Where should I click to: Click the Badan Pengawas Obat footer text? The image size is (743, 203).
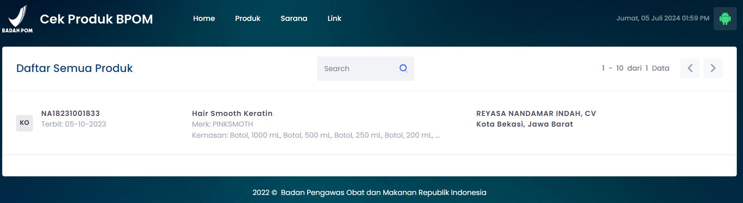(x=369, y=192)
